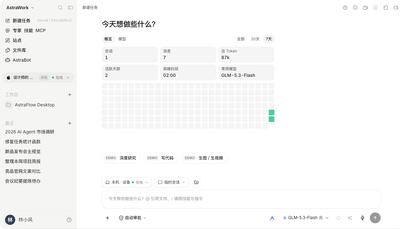The image size is (406, 229).
Task: Open the AstraFlow Desktop workspace
Action: point(38,105)
